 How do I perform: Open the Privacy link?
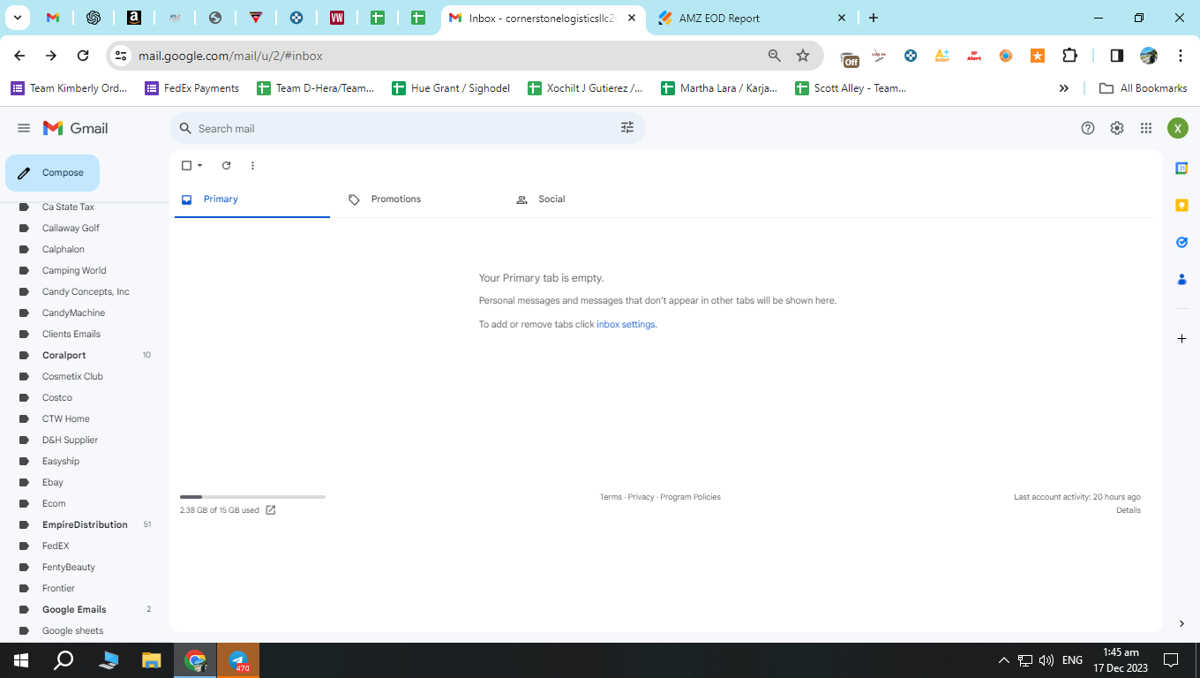click(641, 497)
